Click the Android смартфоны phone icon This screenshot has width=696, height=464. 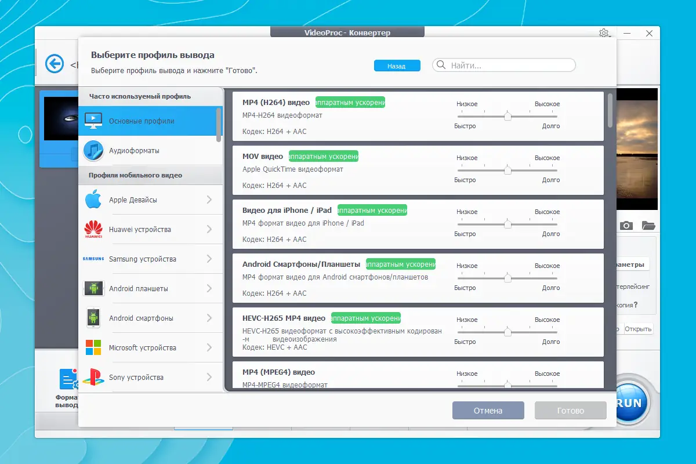[93, 318]
